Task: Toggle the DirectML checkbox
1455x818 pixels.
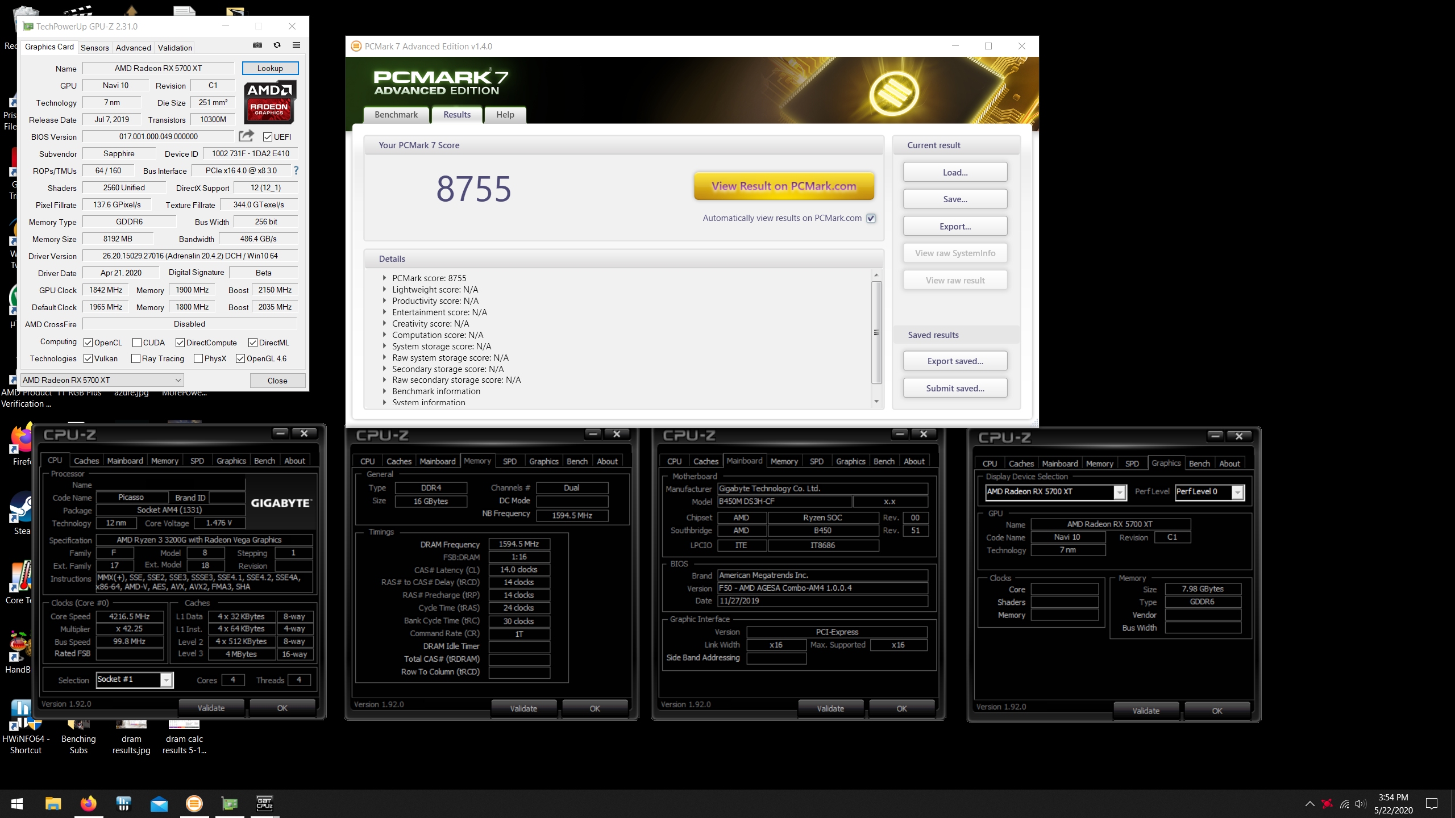Action: pos(253,343)
